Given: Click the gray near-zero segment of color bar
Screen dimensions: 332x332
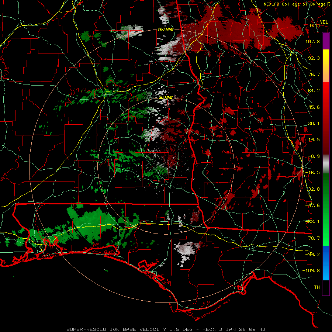Looking at the screenshot, I should [x=326, y=164].
